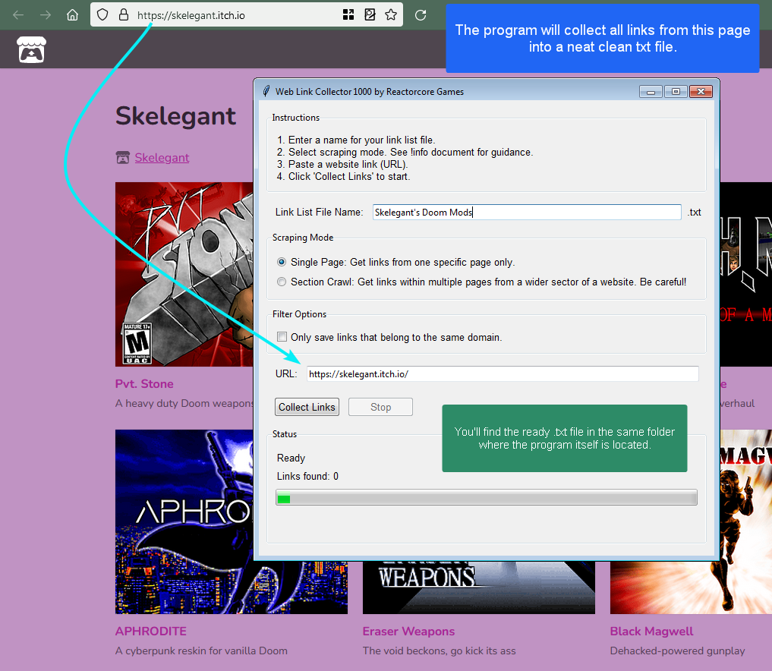Click 'A cyberpunk reskin for vanilla Doom' text
This screenshot has width=772, height=671.
click(201, 651)
